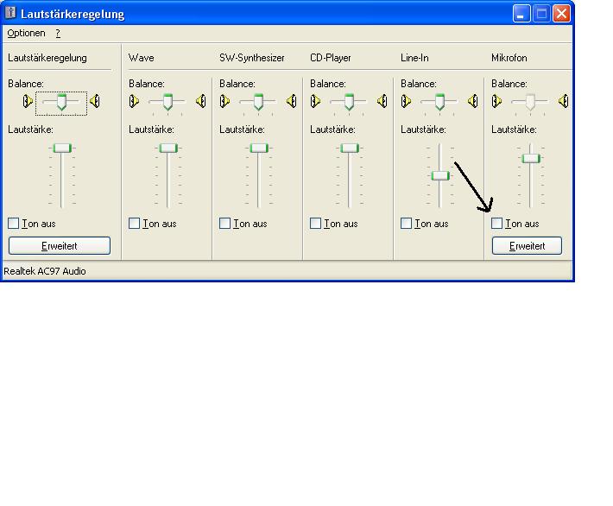Click left speaker icon in Lautstärkeregelung balance
The height and width of the screenshot is (506, 613).
(x=28, y=101)
